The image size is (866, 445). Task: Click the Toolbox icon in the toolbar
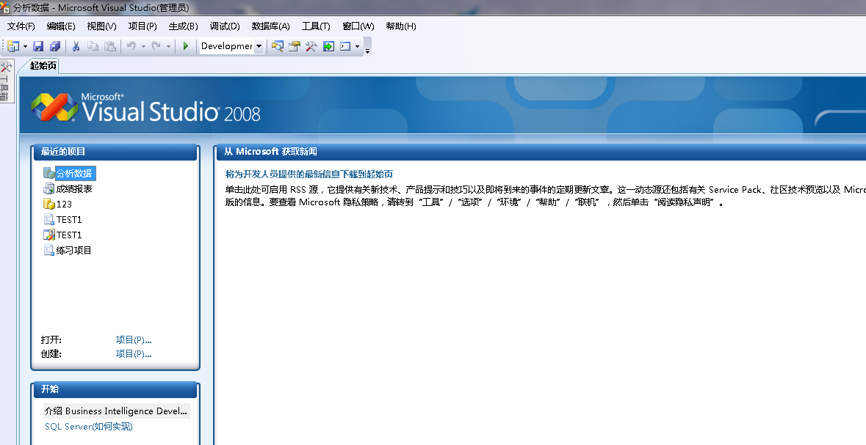tap(311, 46)
